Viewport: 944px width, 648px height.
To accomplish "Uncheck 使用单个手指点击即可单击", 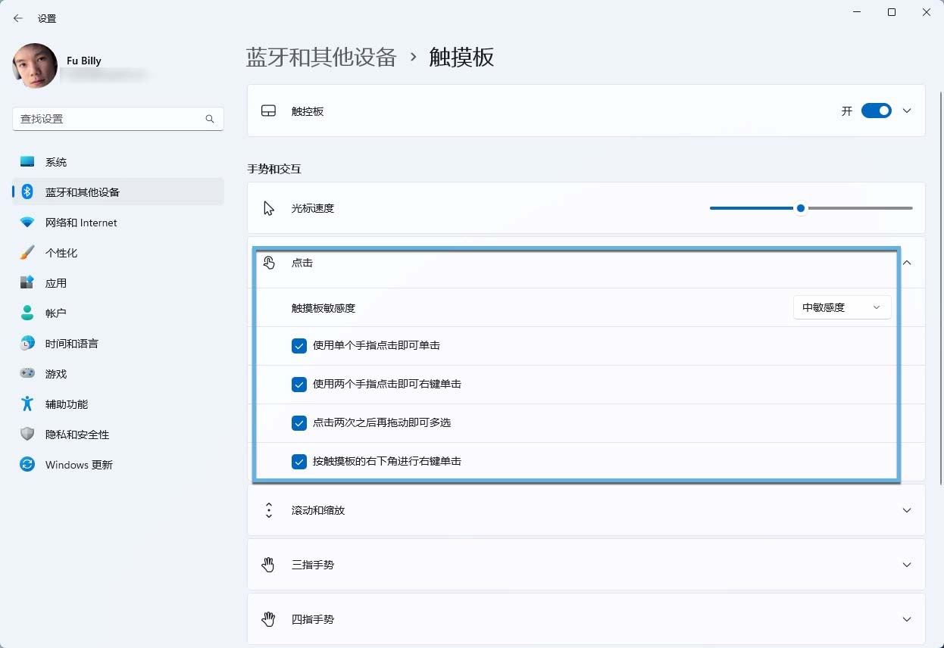I will click(x=299, y=345).
